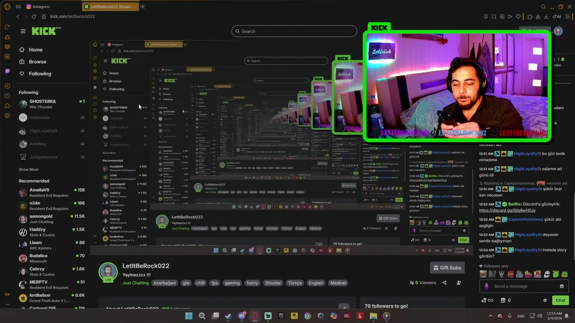Open the chat settings gear beside the Chat button

(x=545, y=300)
